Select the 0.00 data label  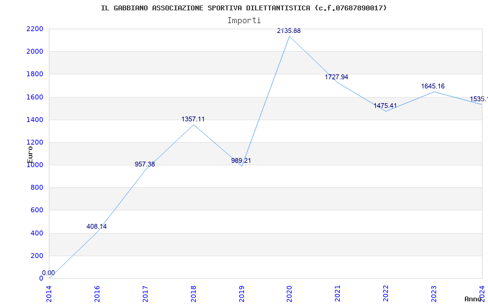click(x=49, y=273)
